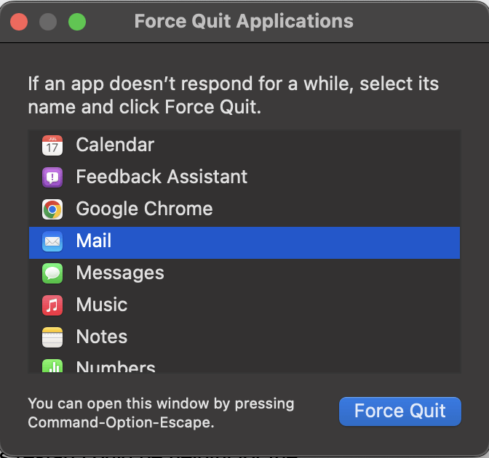This screenshot has height=458, width=489.
Task: Click the Calendar app icon
Action: [52, 145]
